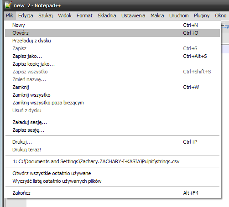
Task: Select Wyczyść listę ostatnio używanych plików
Action: pos(112,181)
